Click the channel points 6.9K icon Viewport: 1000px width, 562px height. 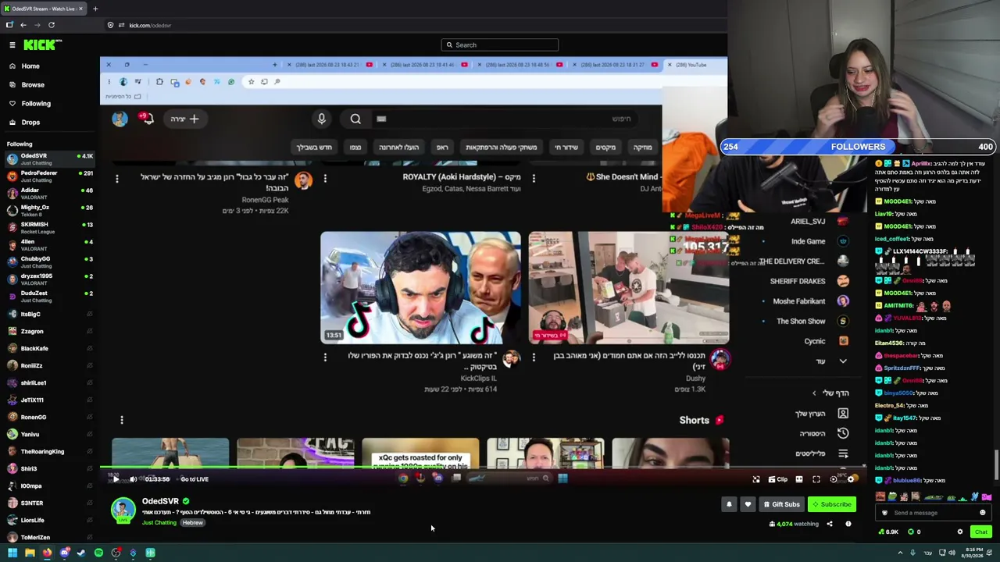[x=890, y=532]
